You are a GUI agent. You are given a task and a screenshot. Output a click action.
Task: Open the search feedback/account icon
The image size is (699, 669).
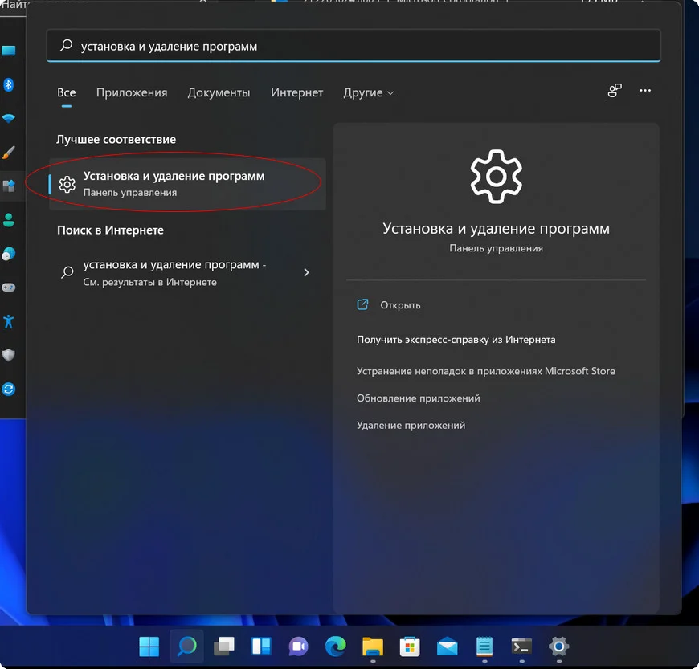click(615, 91)
